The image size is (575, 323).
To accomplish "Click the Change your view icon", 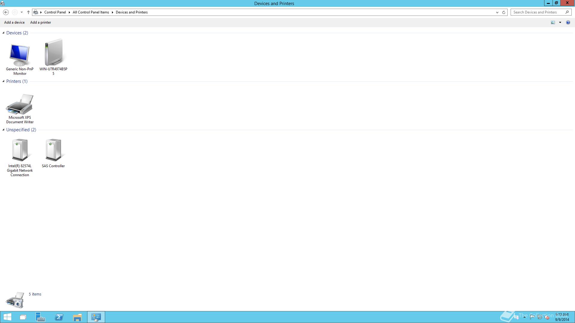I will pos(553,22).
